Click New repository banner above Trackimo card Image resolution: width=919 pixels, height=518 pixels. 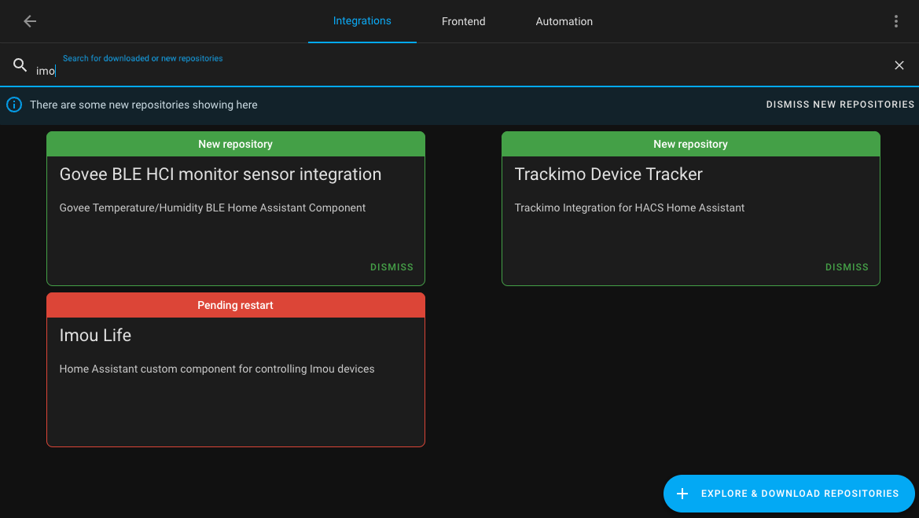point(690,144)
